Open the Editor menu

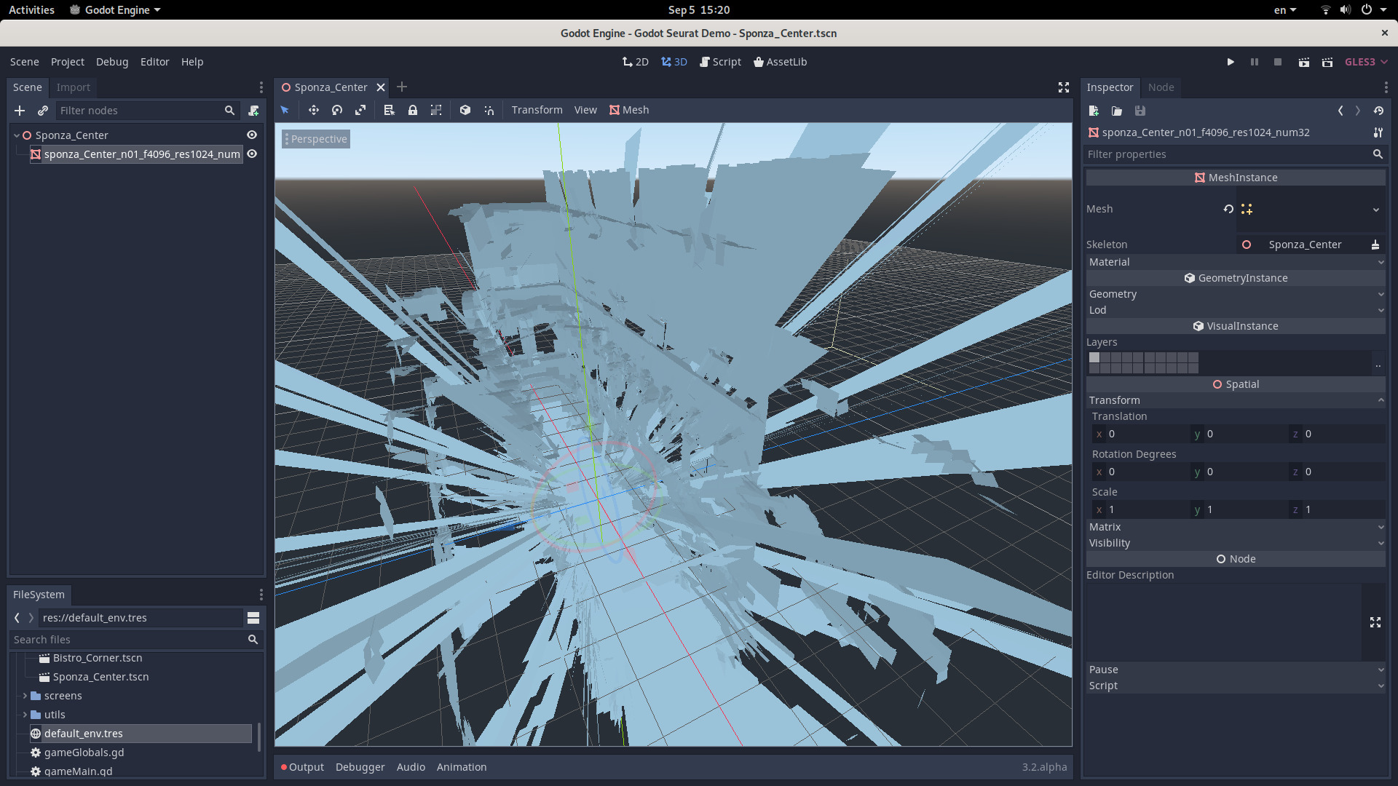pos(154,62)
